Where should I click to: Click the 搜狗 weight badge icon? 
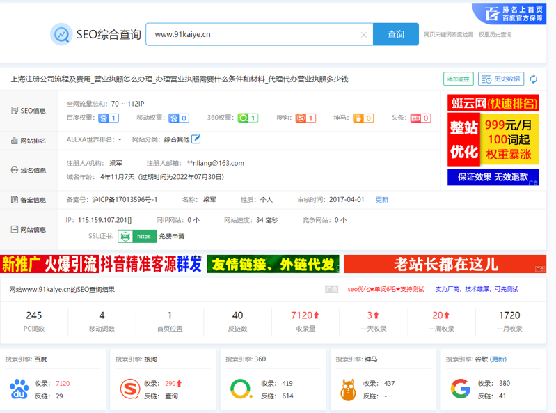(x=305, y=118)
